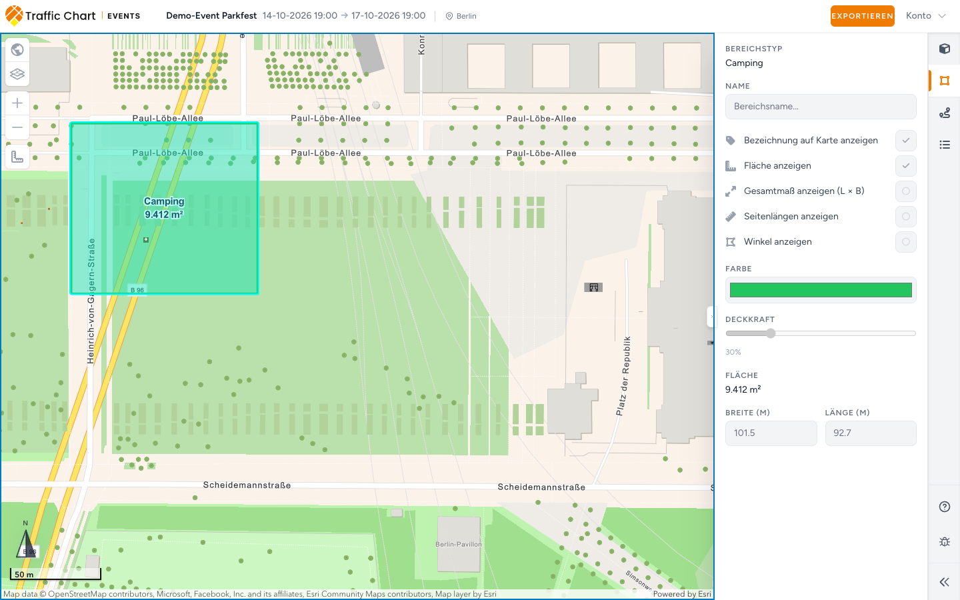Image resolution: width=960 pixels, height=600 pixels.
Task: Toggle 'Bezeichnung auf Karte anzeigen' checkbox
Action: pyautogui.click(x=906, y=141)
